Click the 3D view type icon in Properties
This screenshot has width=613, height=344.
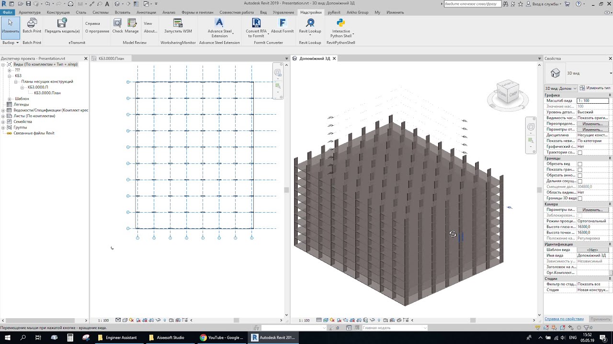tap(555, 73)
